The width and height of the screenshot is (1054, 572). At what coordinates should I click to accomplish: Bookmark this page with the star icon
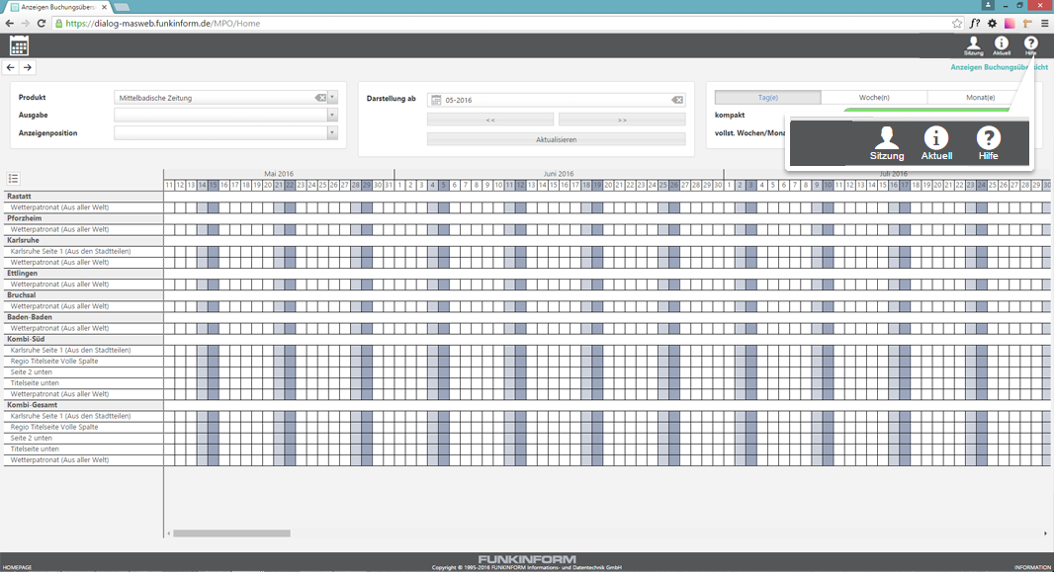[x=957, y=23]
